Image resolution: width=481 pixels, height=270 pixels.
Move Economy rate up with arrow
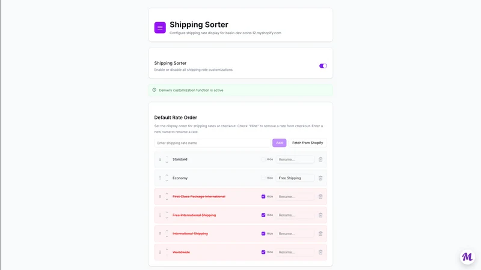tap(167, 175)
